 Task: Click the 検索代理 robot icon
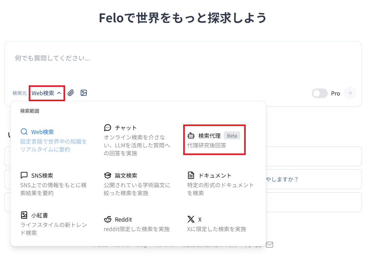(x=191, y=135)
